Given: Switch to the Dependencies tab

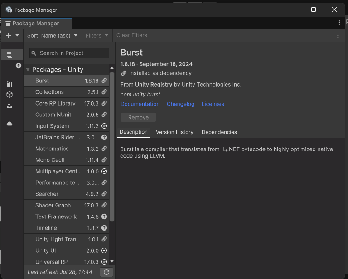Looking at the screenshot, I should [219, 132].
